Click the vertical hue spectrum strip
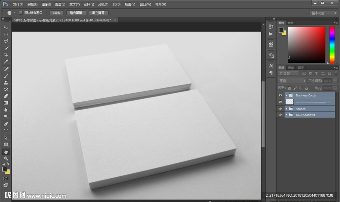Viewport: 340px width, 202px height. click(x=332, y=45)
